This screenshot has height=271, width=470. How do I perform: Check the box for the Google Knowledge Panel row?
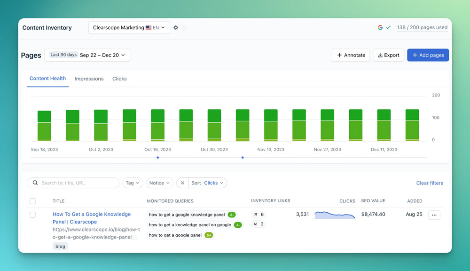32,215
